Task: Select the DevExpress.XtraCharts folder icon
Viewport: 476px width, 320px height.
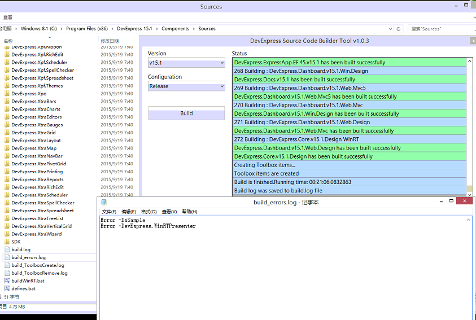Action: point(7,109)
